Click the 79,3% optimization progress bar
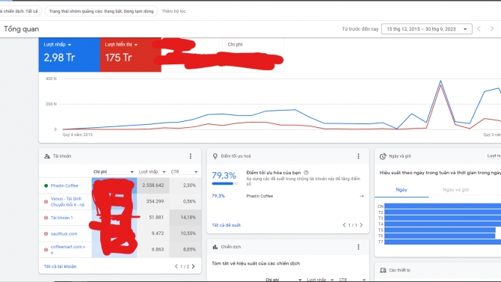 click(x=225, y=183)
